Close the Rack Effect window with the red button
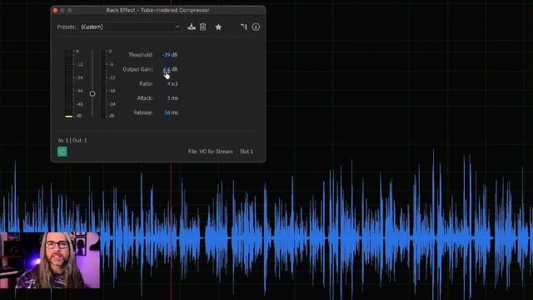Image resolution: width=533 pixels, height=300 pixels. [x=56, y=10]
